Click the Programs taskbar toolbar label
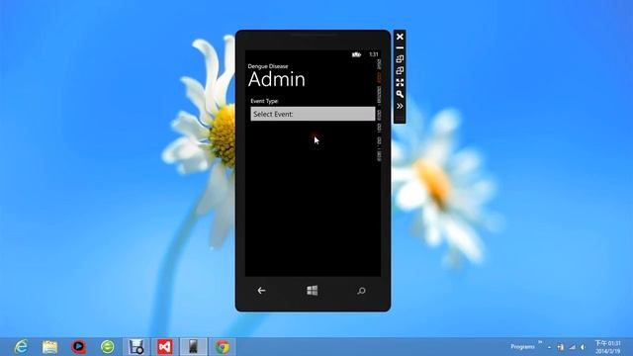 pos(522,347)
